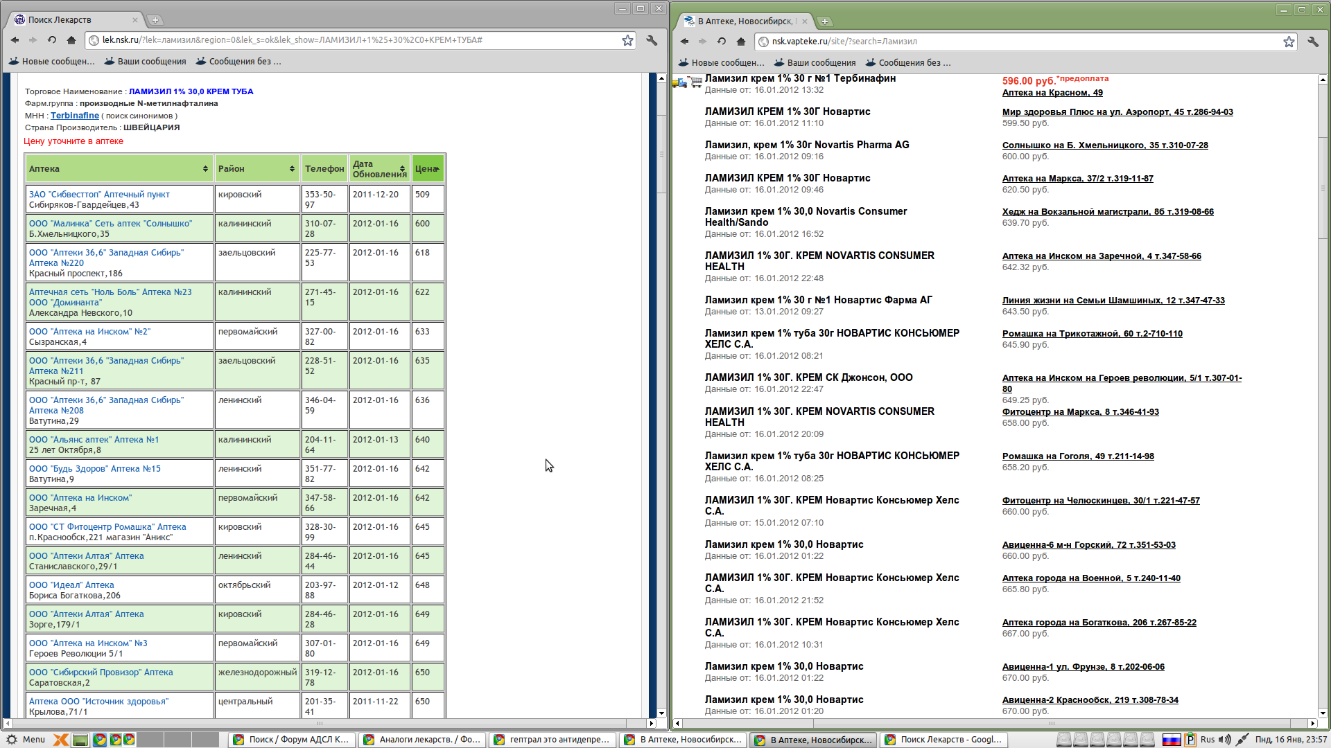The image size is (1331, 748).
Task: Sort table by Район column
Action: (257, 169)
